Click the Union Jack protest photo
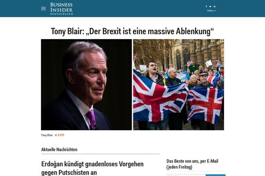265x176 pixels. pyautogui.click(x=178, y=84)
